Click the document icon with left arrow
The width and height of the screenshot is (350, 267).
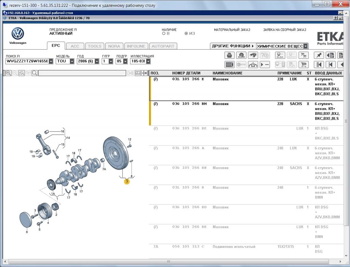point(331,55)
